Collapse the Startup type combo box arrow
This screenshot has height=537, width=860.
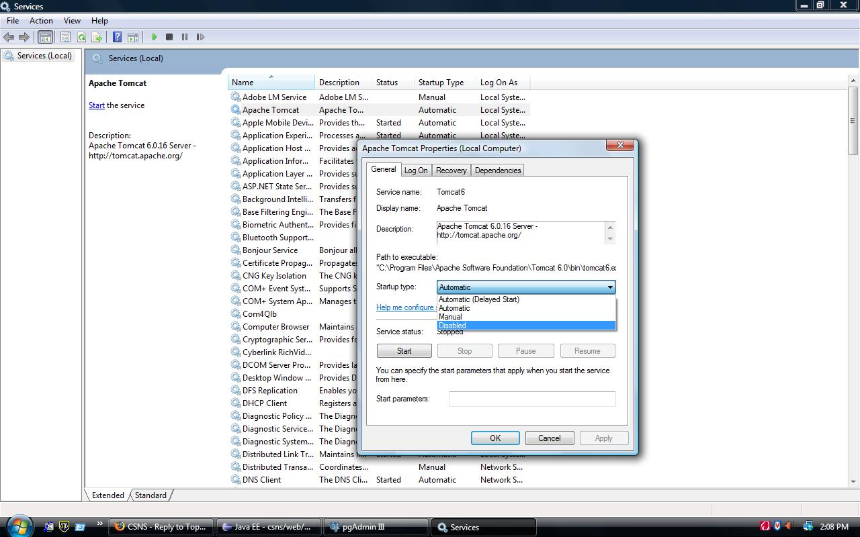pos(609,287)
